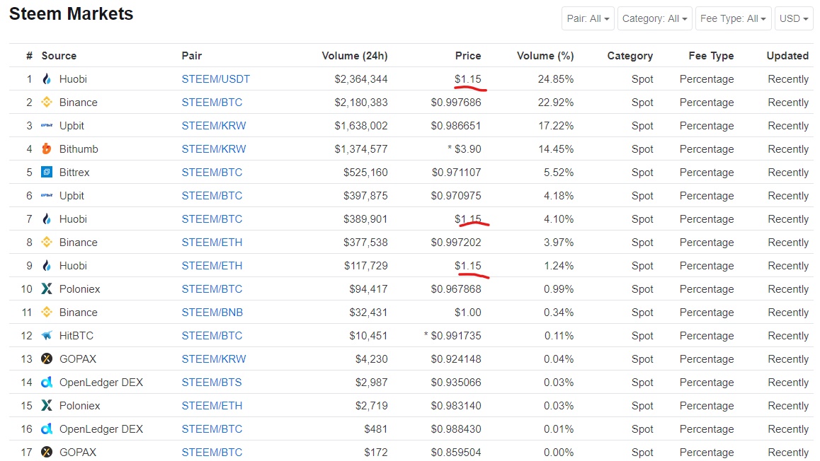Image resolution: width=820 pixels, height=461 pixels.
Task: Open Poloniex STEEM/BTC pair link in row 10
Action: (212, 288)
